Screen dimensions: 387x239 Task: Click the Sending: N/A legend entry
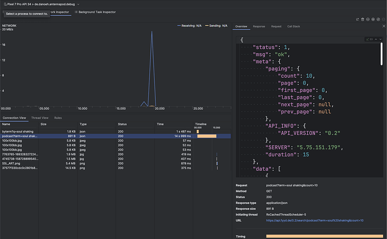pos(216,26)
